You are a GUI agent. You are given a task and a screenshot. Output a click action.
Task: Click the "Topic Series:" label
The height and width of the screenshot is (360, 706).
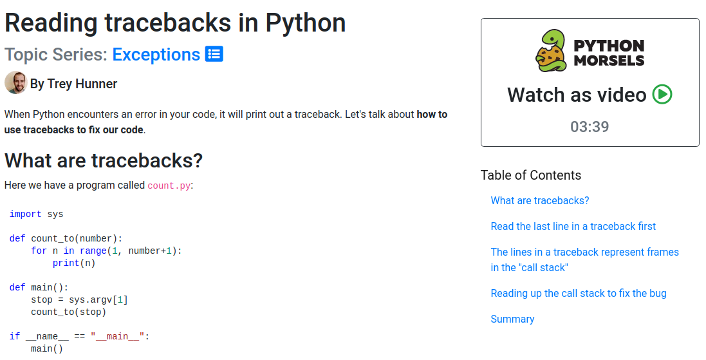point(56,55)
